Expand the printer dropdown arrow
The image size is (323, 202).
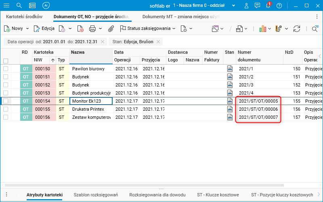click(100, 29)
